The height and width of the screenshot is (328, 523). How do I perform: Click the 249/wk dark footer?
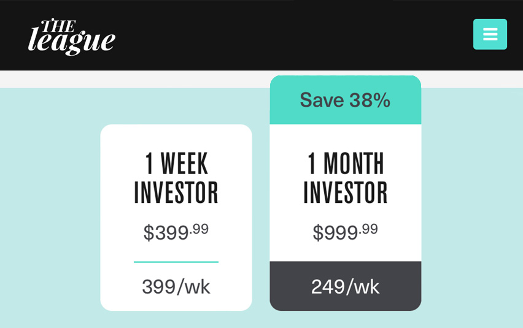click(346, 286)
